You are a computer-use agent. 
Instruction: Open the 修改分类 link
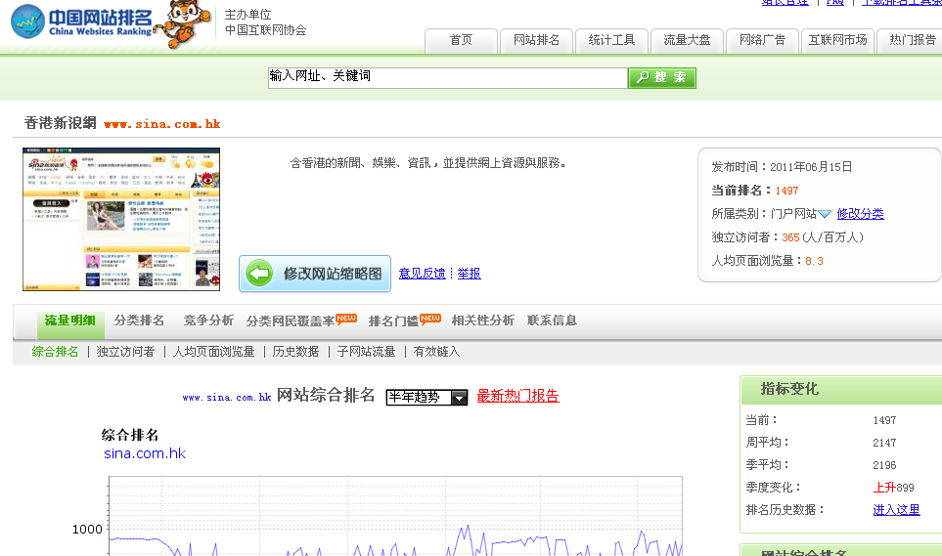860,214
